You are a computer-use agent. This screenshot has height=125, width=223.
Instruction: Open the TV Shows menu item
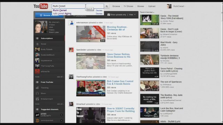pyautogui.click(x=128, y=6)
